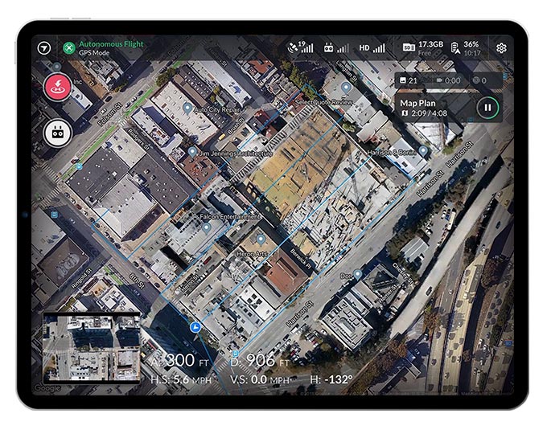547x434 pixels.
Task: Tap the drone battery level icon
Action: click(455, 47)
